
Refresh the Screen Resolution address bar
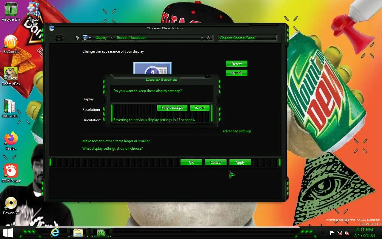[208, 38]
